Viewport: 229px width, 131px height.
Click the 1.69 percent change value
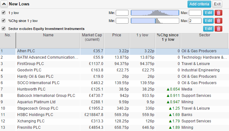[176, 115]
